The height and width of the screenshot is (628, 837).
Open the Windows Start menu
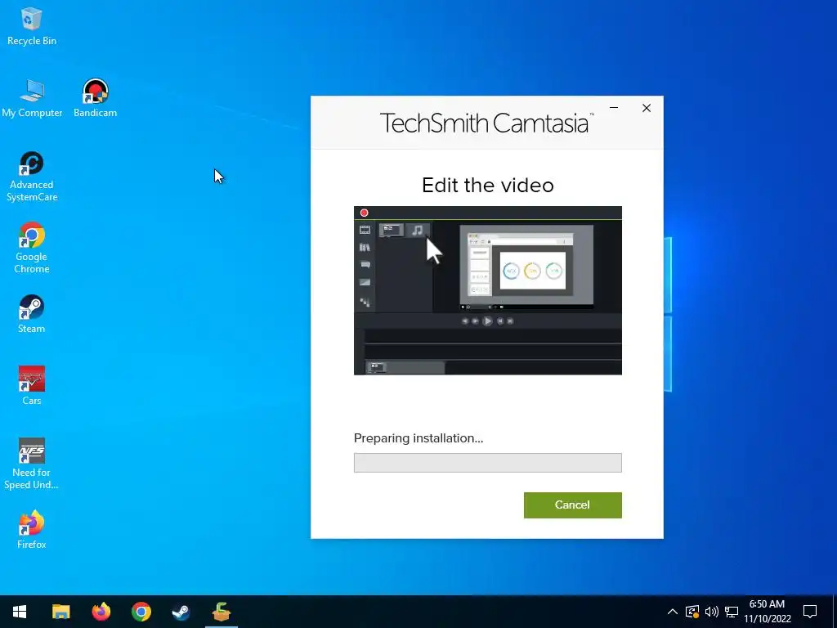click(20, 612)
